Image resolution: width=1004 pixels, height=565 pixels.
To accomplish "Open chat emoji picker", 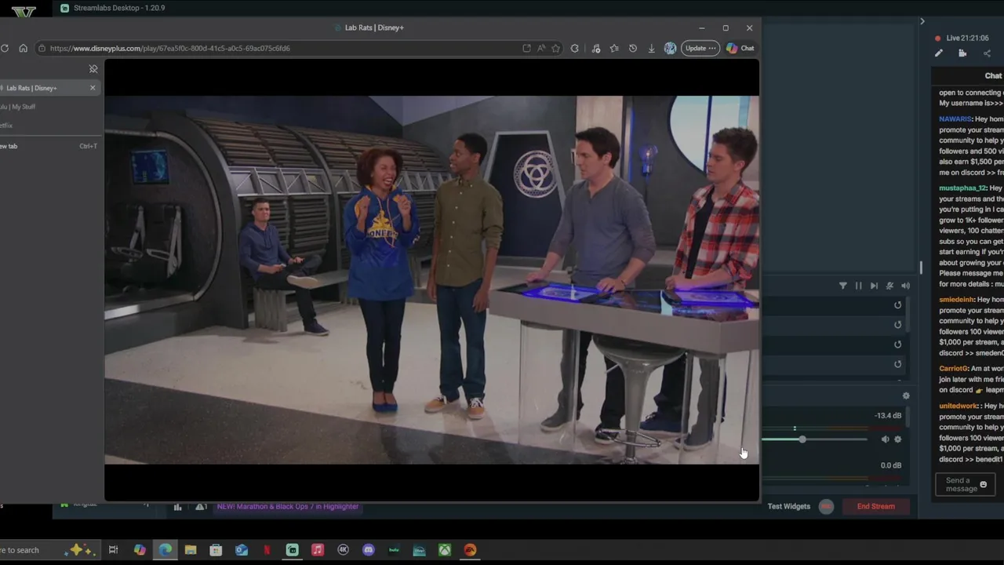I will [x=983, y=485].
